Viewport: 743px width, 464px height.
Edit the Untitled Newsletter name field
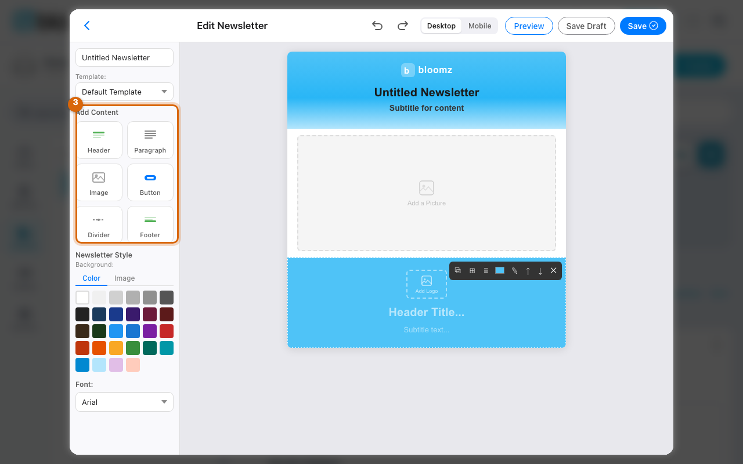[x=124, y=57]
